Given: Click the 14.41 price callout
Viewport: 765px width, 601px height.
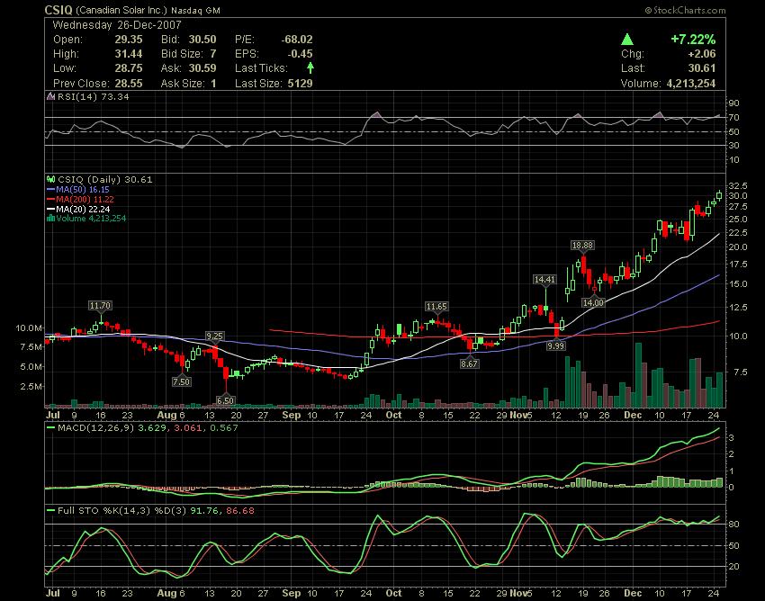Looking at the screenshot, I should point(544,280).
